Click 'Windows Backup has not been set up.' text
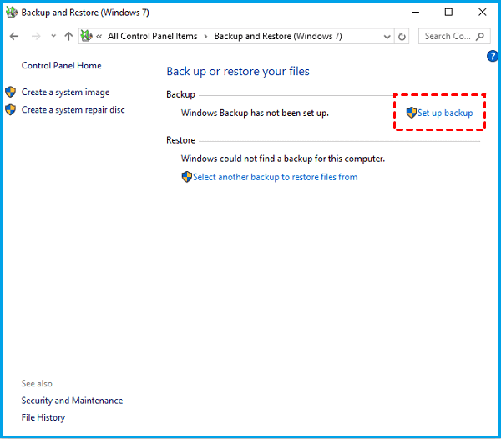This screenshot has height=439, width=501. [x=255, y=113]
